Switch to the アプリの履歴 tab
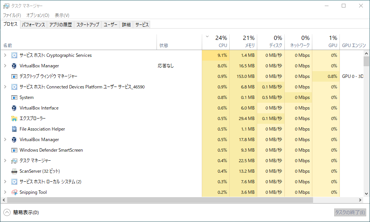This screenshot has width=370, height=222. [60, 25]
